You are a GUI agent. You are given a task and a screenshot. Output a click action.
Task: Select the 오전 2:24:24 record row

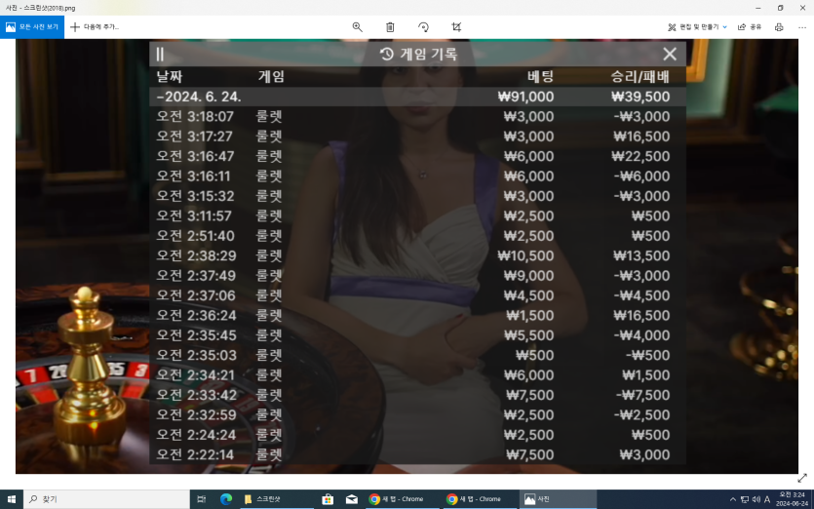coord(417,435)
